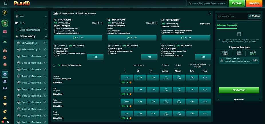Open the golden C-shaped icon

tap(5, 111)
